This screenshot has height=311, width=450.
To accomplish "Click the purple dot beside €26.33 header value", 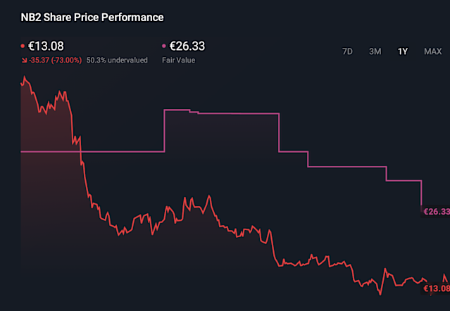I will 164,47.
